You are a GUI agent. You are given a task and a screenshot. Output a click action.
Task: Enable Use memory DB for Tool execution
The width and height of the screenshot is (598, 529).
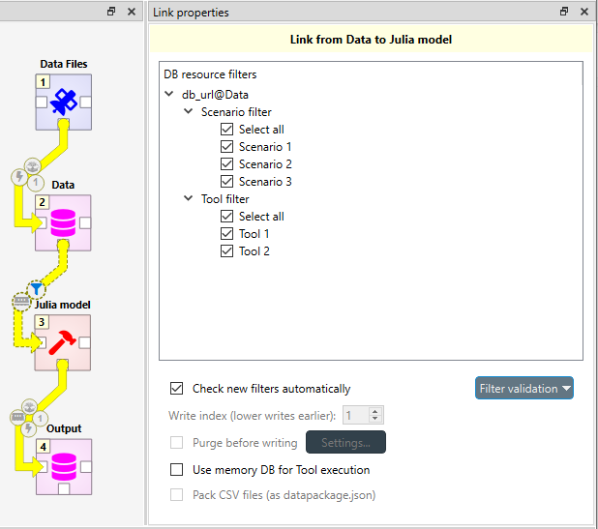[x=176, y=470]
